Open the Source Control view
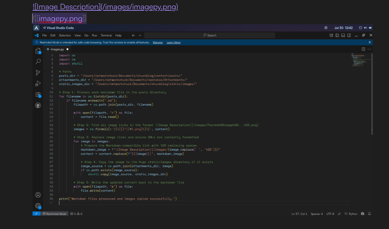Screen dimensions: 389x229 (38, 73)
